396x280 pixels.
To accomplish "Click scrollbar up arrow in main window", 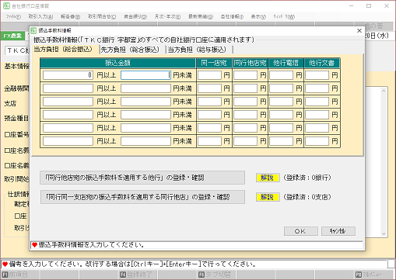I will [x=384, y=91].
